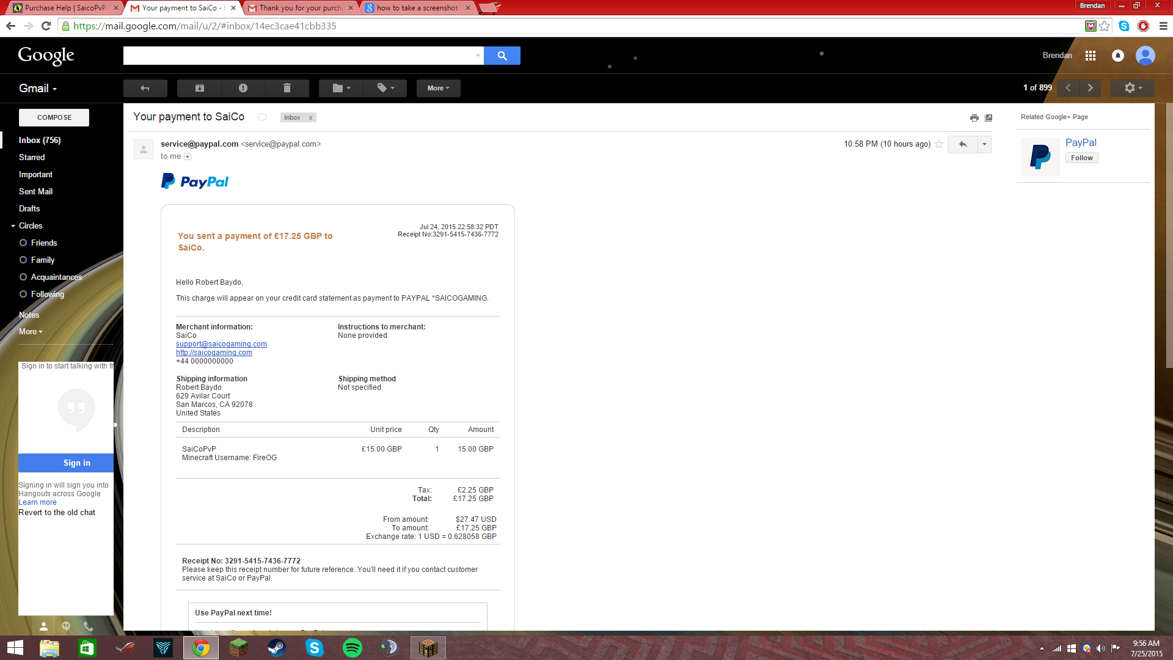
Task: Click the COMPOSE button
Action: point(54,117)
